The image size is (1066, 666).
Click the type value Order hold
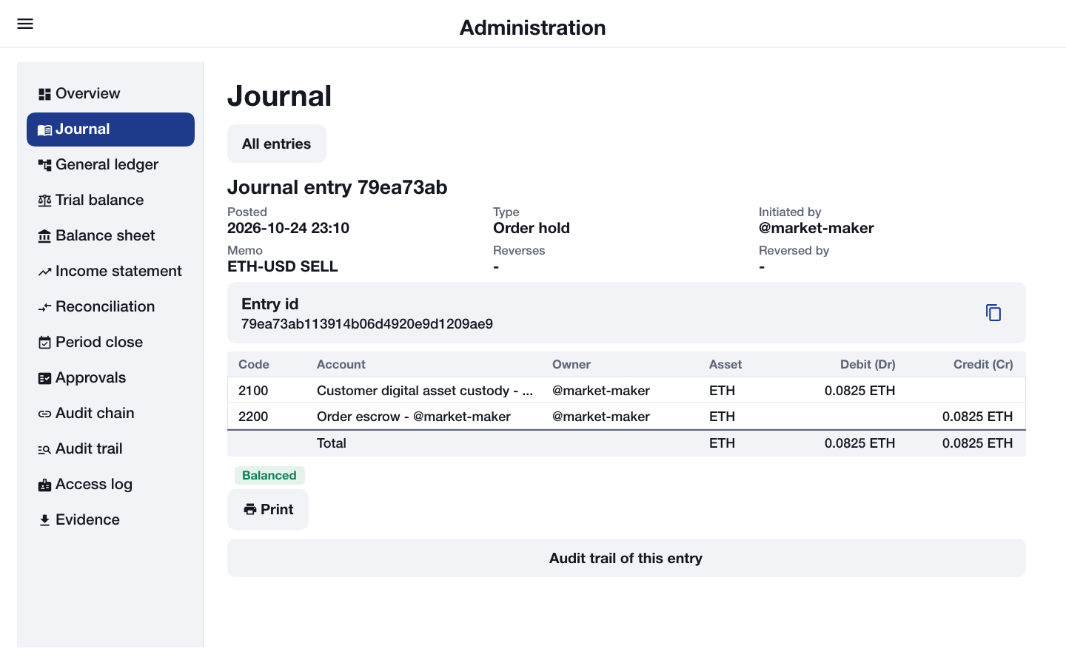[532, 228]
